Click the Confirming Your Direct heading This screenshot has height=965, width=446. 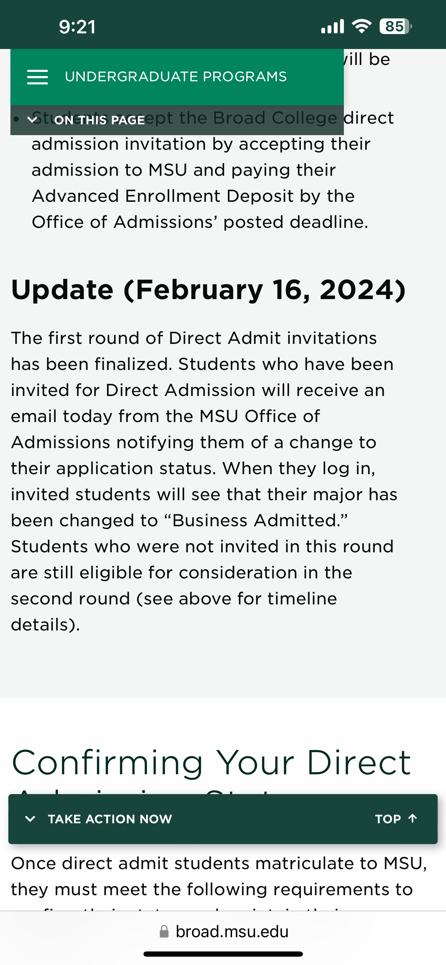point(212,763)
